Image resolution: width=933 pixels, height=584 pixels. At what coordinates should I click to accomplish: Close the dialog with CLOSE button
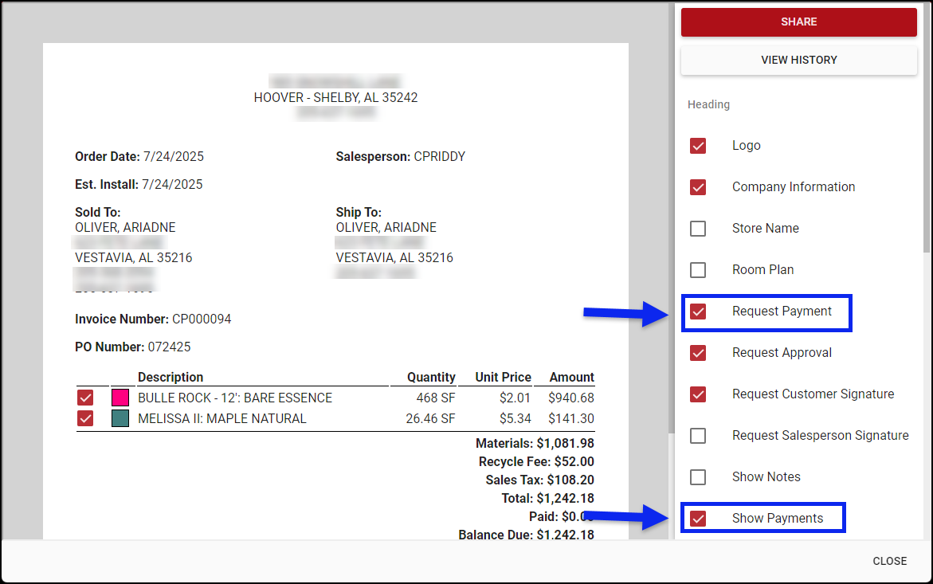pos(889,561)
